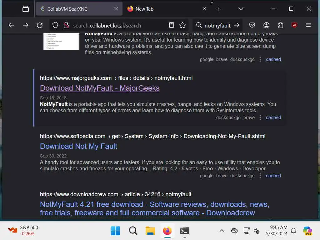This screenshot has width=320, height=240.
Task: Close the CollabVM SearXNG tab
Action: [x=116, y=9]
